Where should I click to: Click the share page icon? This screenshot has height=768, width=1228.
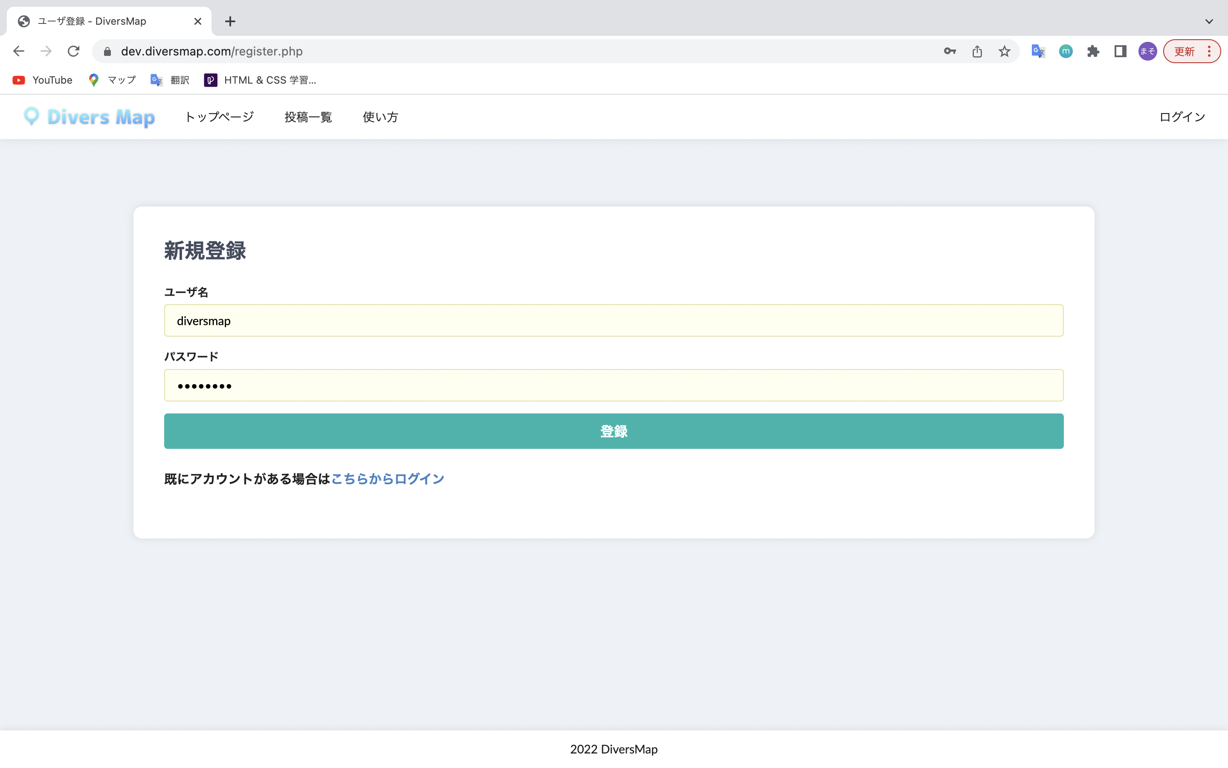click(977, 51)
